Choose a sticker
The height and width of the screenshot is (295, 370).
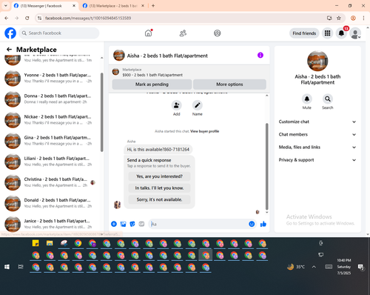click(132, 224)
